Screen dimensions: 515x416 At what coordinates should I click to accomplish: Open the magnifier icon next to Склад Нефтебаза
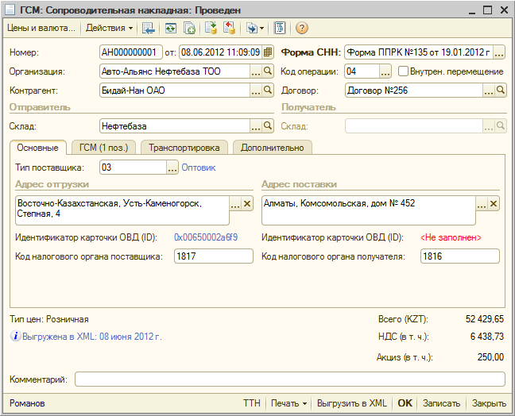coord(268,125)
